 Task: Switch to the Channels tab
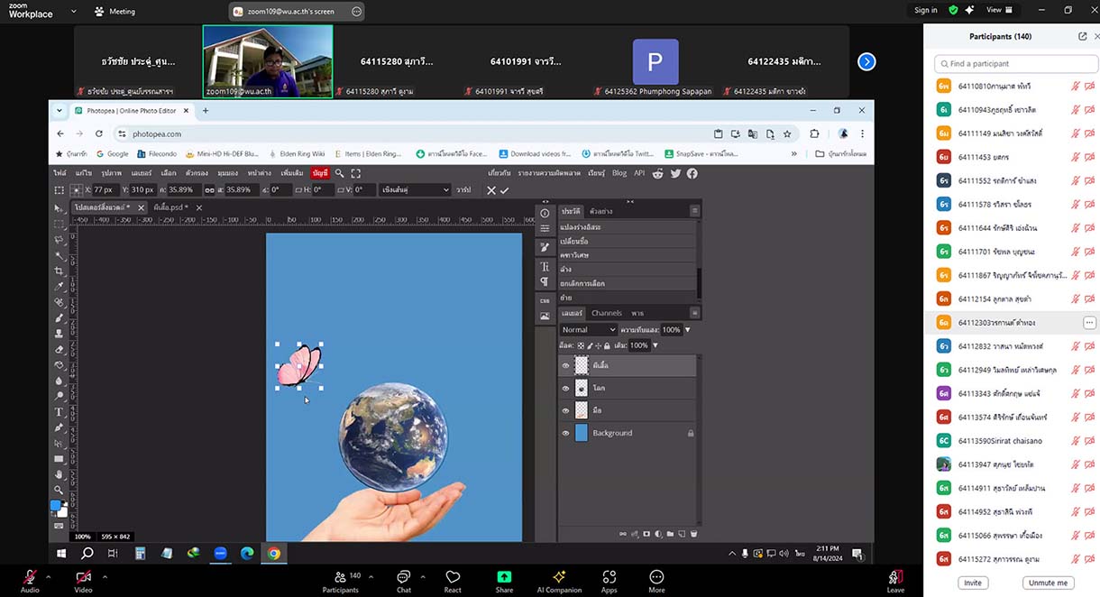coord(606,313)
